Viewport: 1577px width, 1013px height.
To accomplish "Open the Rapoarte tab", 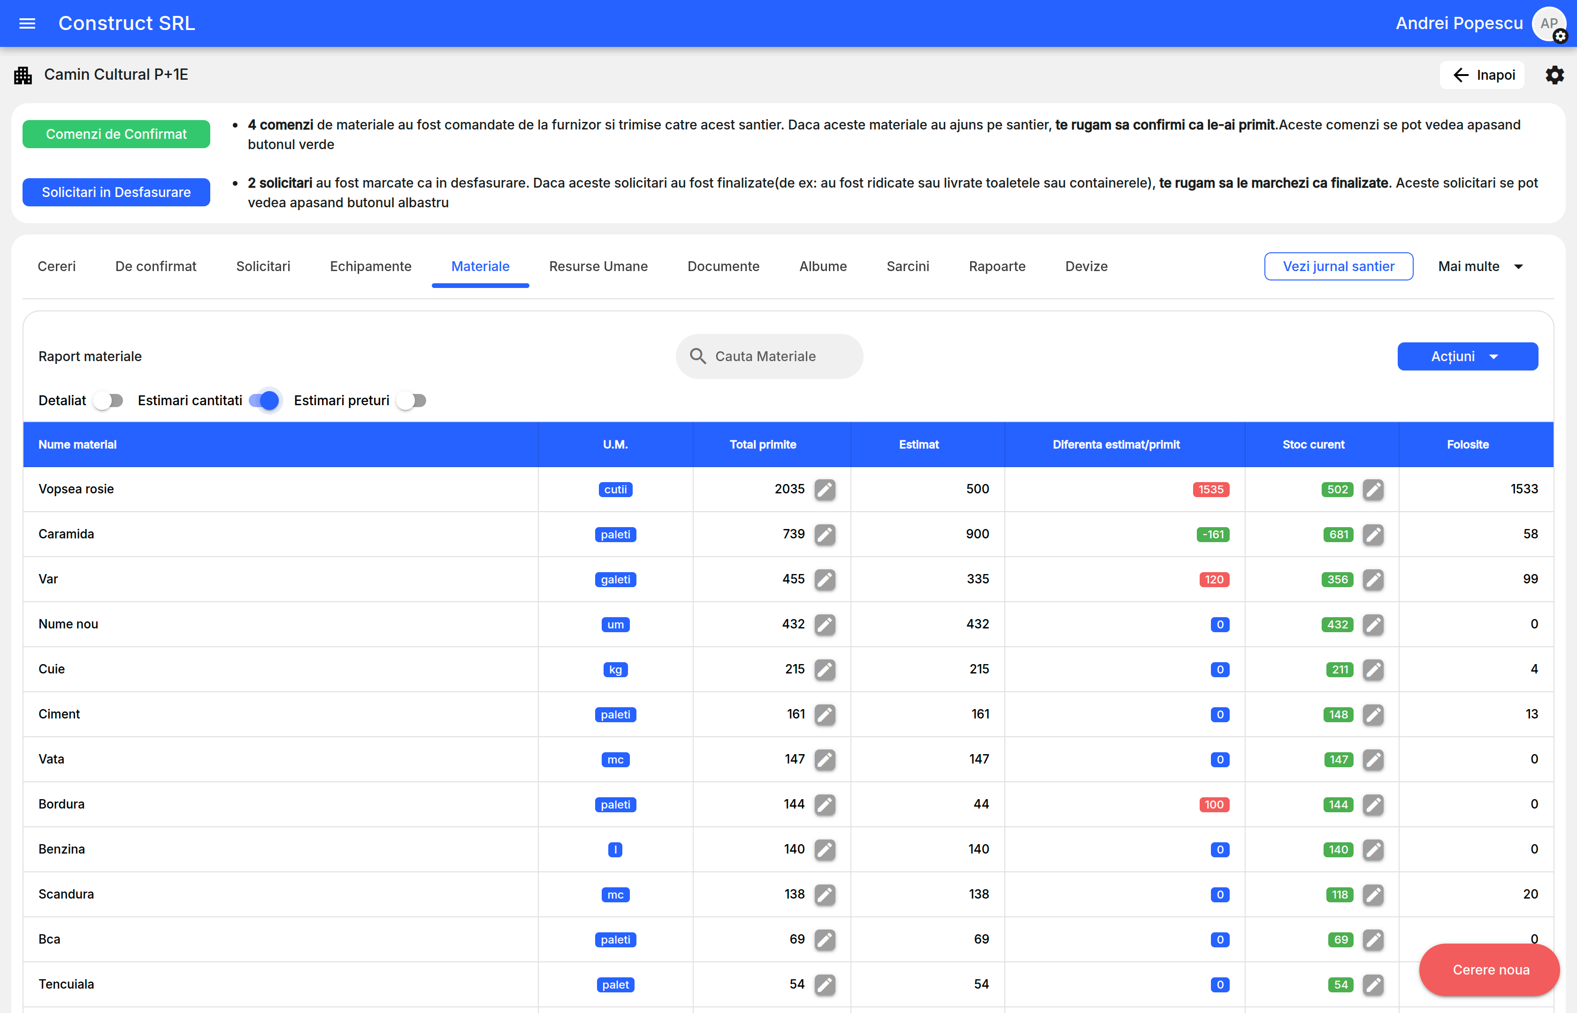I will coord(996,266).
